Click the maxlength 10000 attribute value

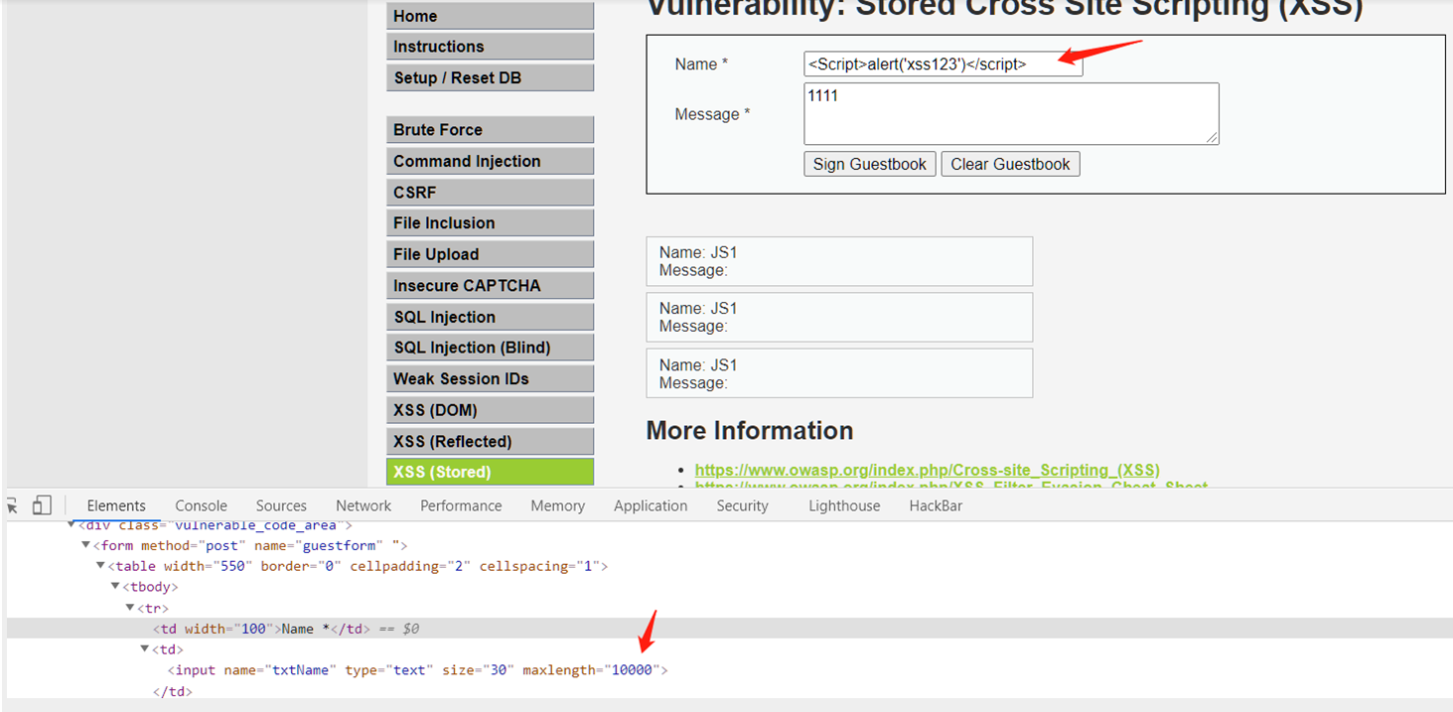[632, 670]
